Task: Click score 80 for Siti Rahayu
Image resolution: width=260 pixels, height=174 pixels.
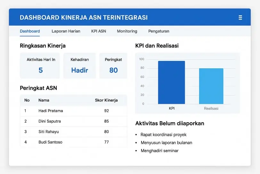Action: coord(106,132)
